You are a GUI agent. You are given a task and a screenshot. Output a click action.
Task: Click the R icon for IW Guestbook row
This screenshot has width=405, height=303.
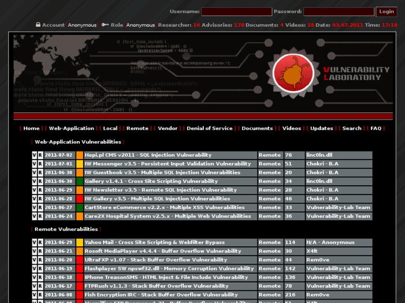(40, 173)
